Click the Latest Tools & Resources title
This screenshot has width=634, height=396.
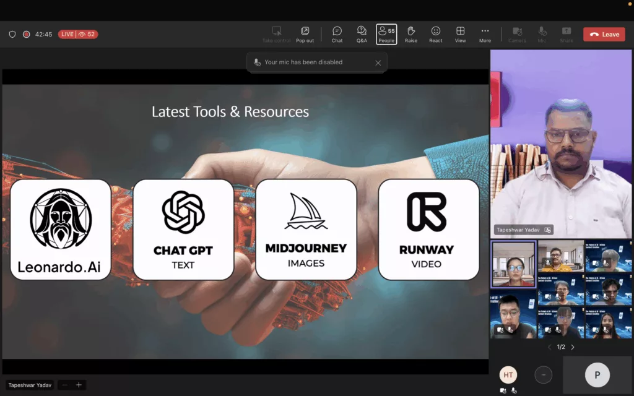pos(230,111)
